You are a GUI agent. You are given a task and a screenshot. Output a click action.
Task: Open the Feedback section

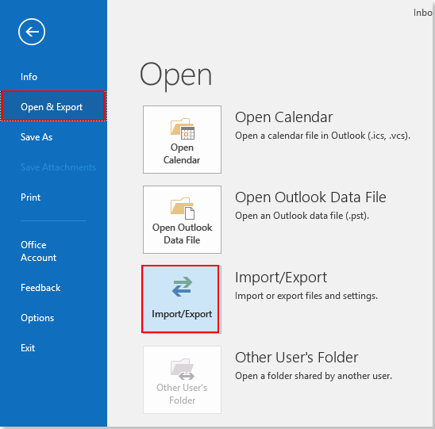[x=40, y=288]
